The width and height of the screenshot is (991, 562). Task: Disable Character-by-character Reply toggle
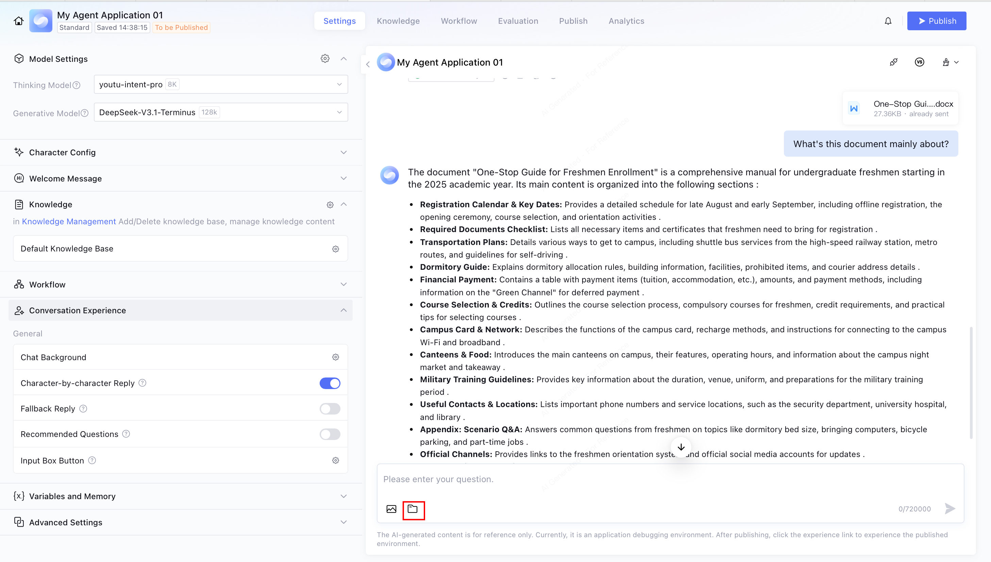tap(330, 383)
